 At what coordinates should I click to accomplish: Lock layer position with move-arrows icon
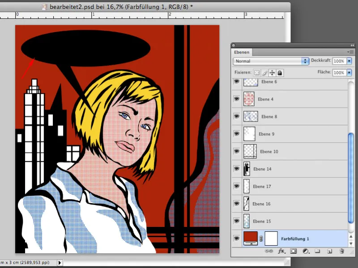[x=272, y=73]
